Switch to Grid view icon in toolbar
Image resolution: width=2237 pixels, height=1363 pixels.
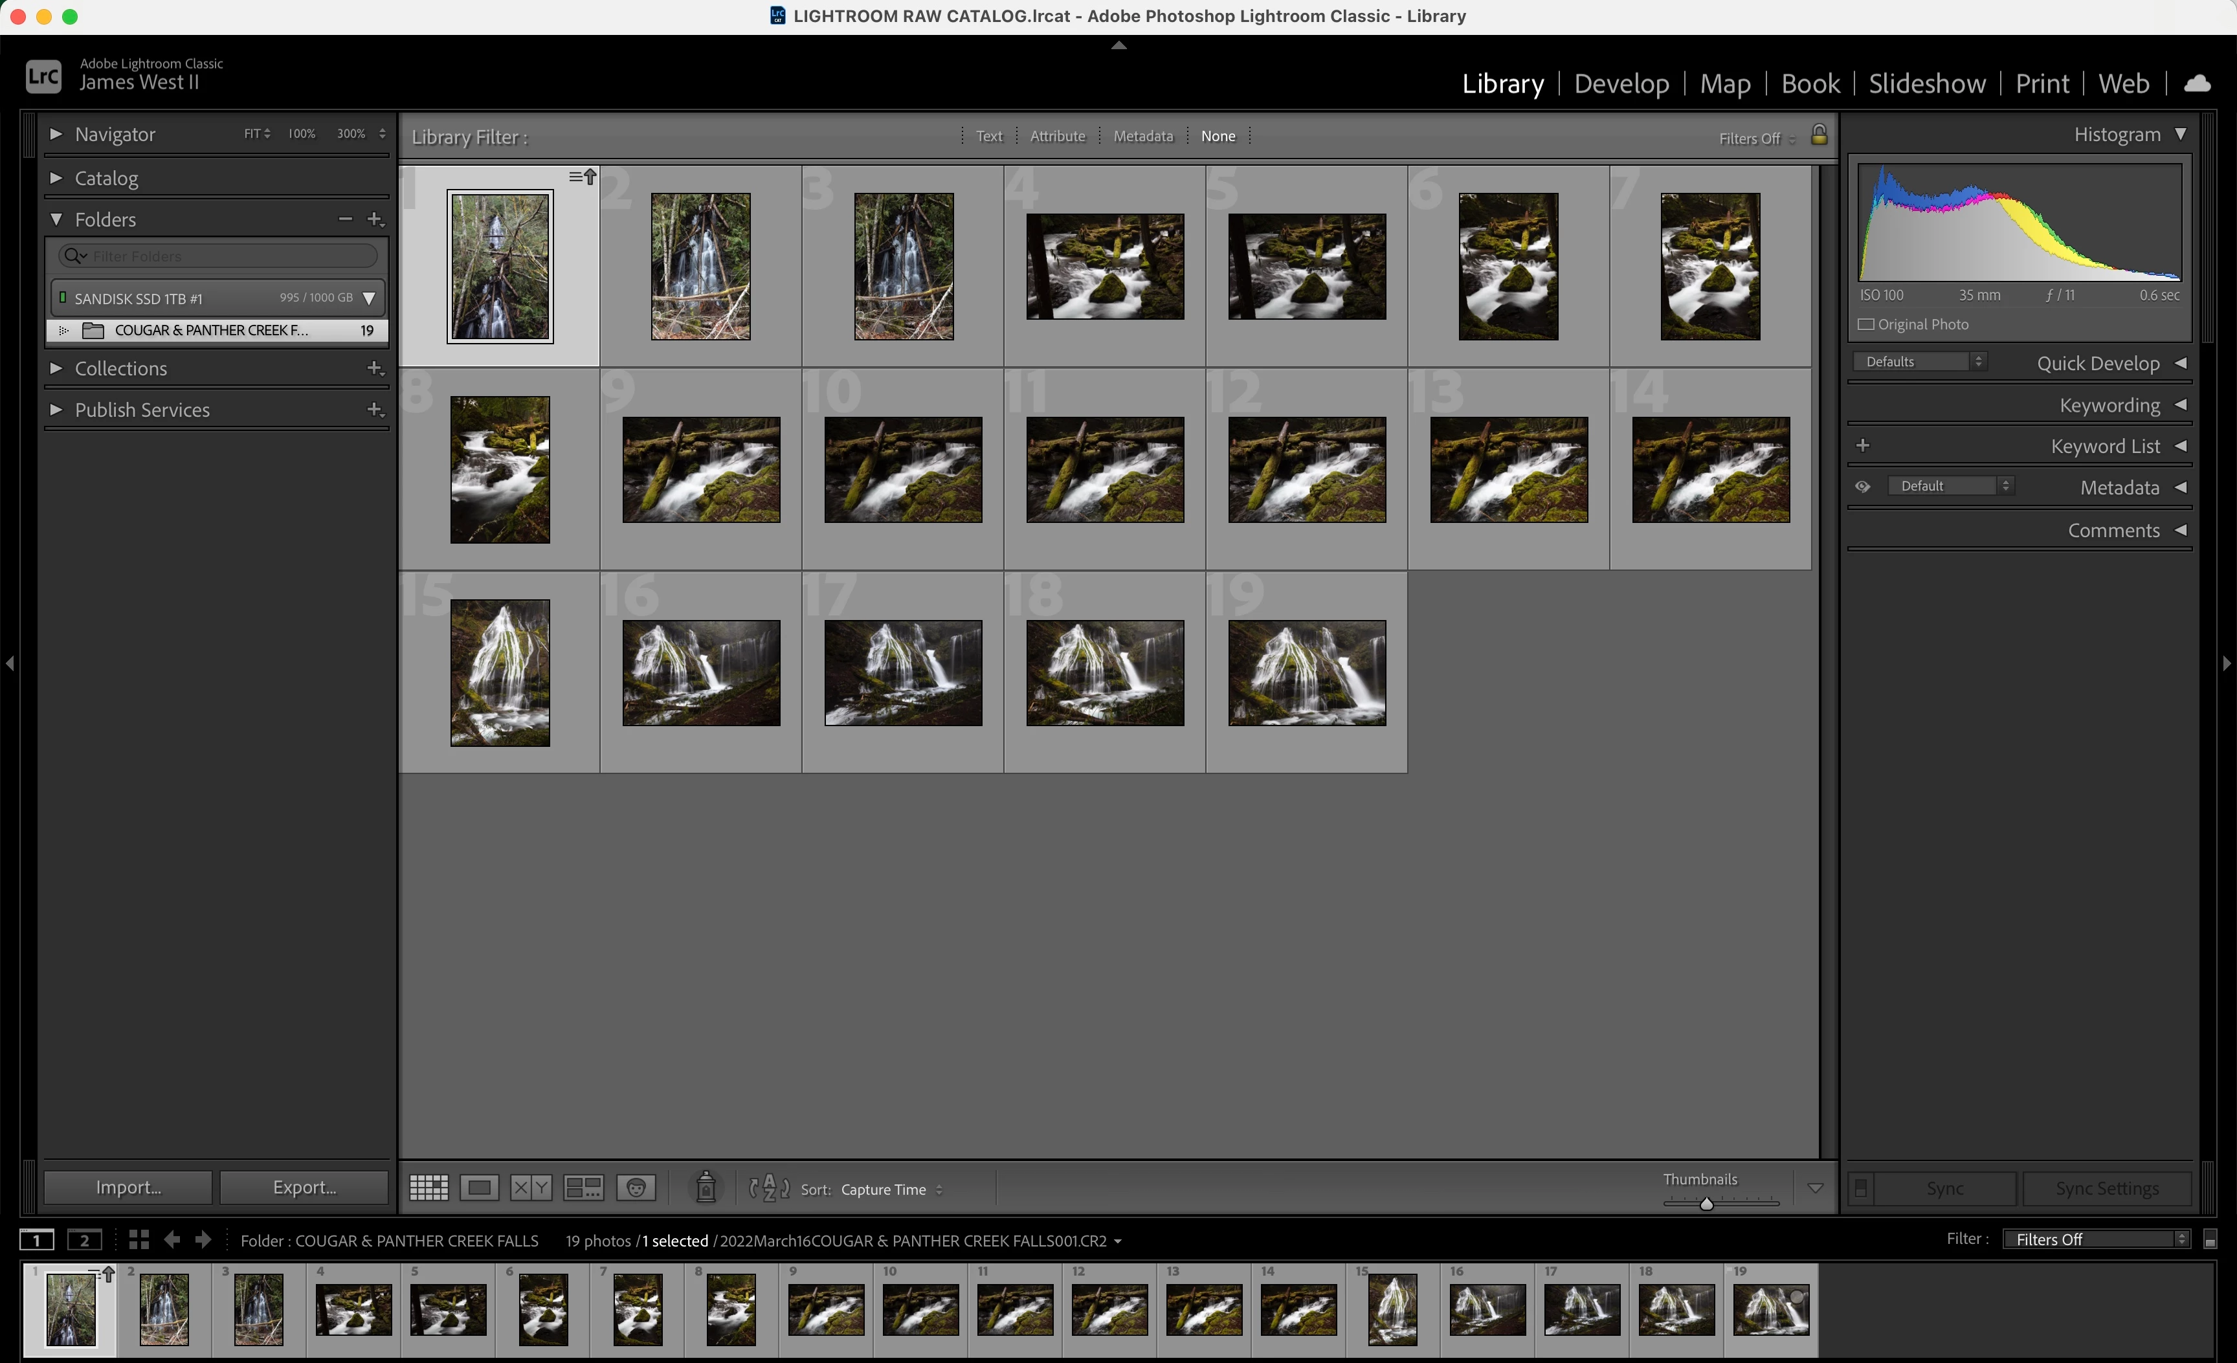[428, 1188]
